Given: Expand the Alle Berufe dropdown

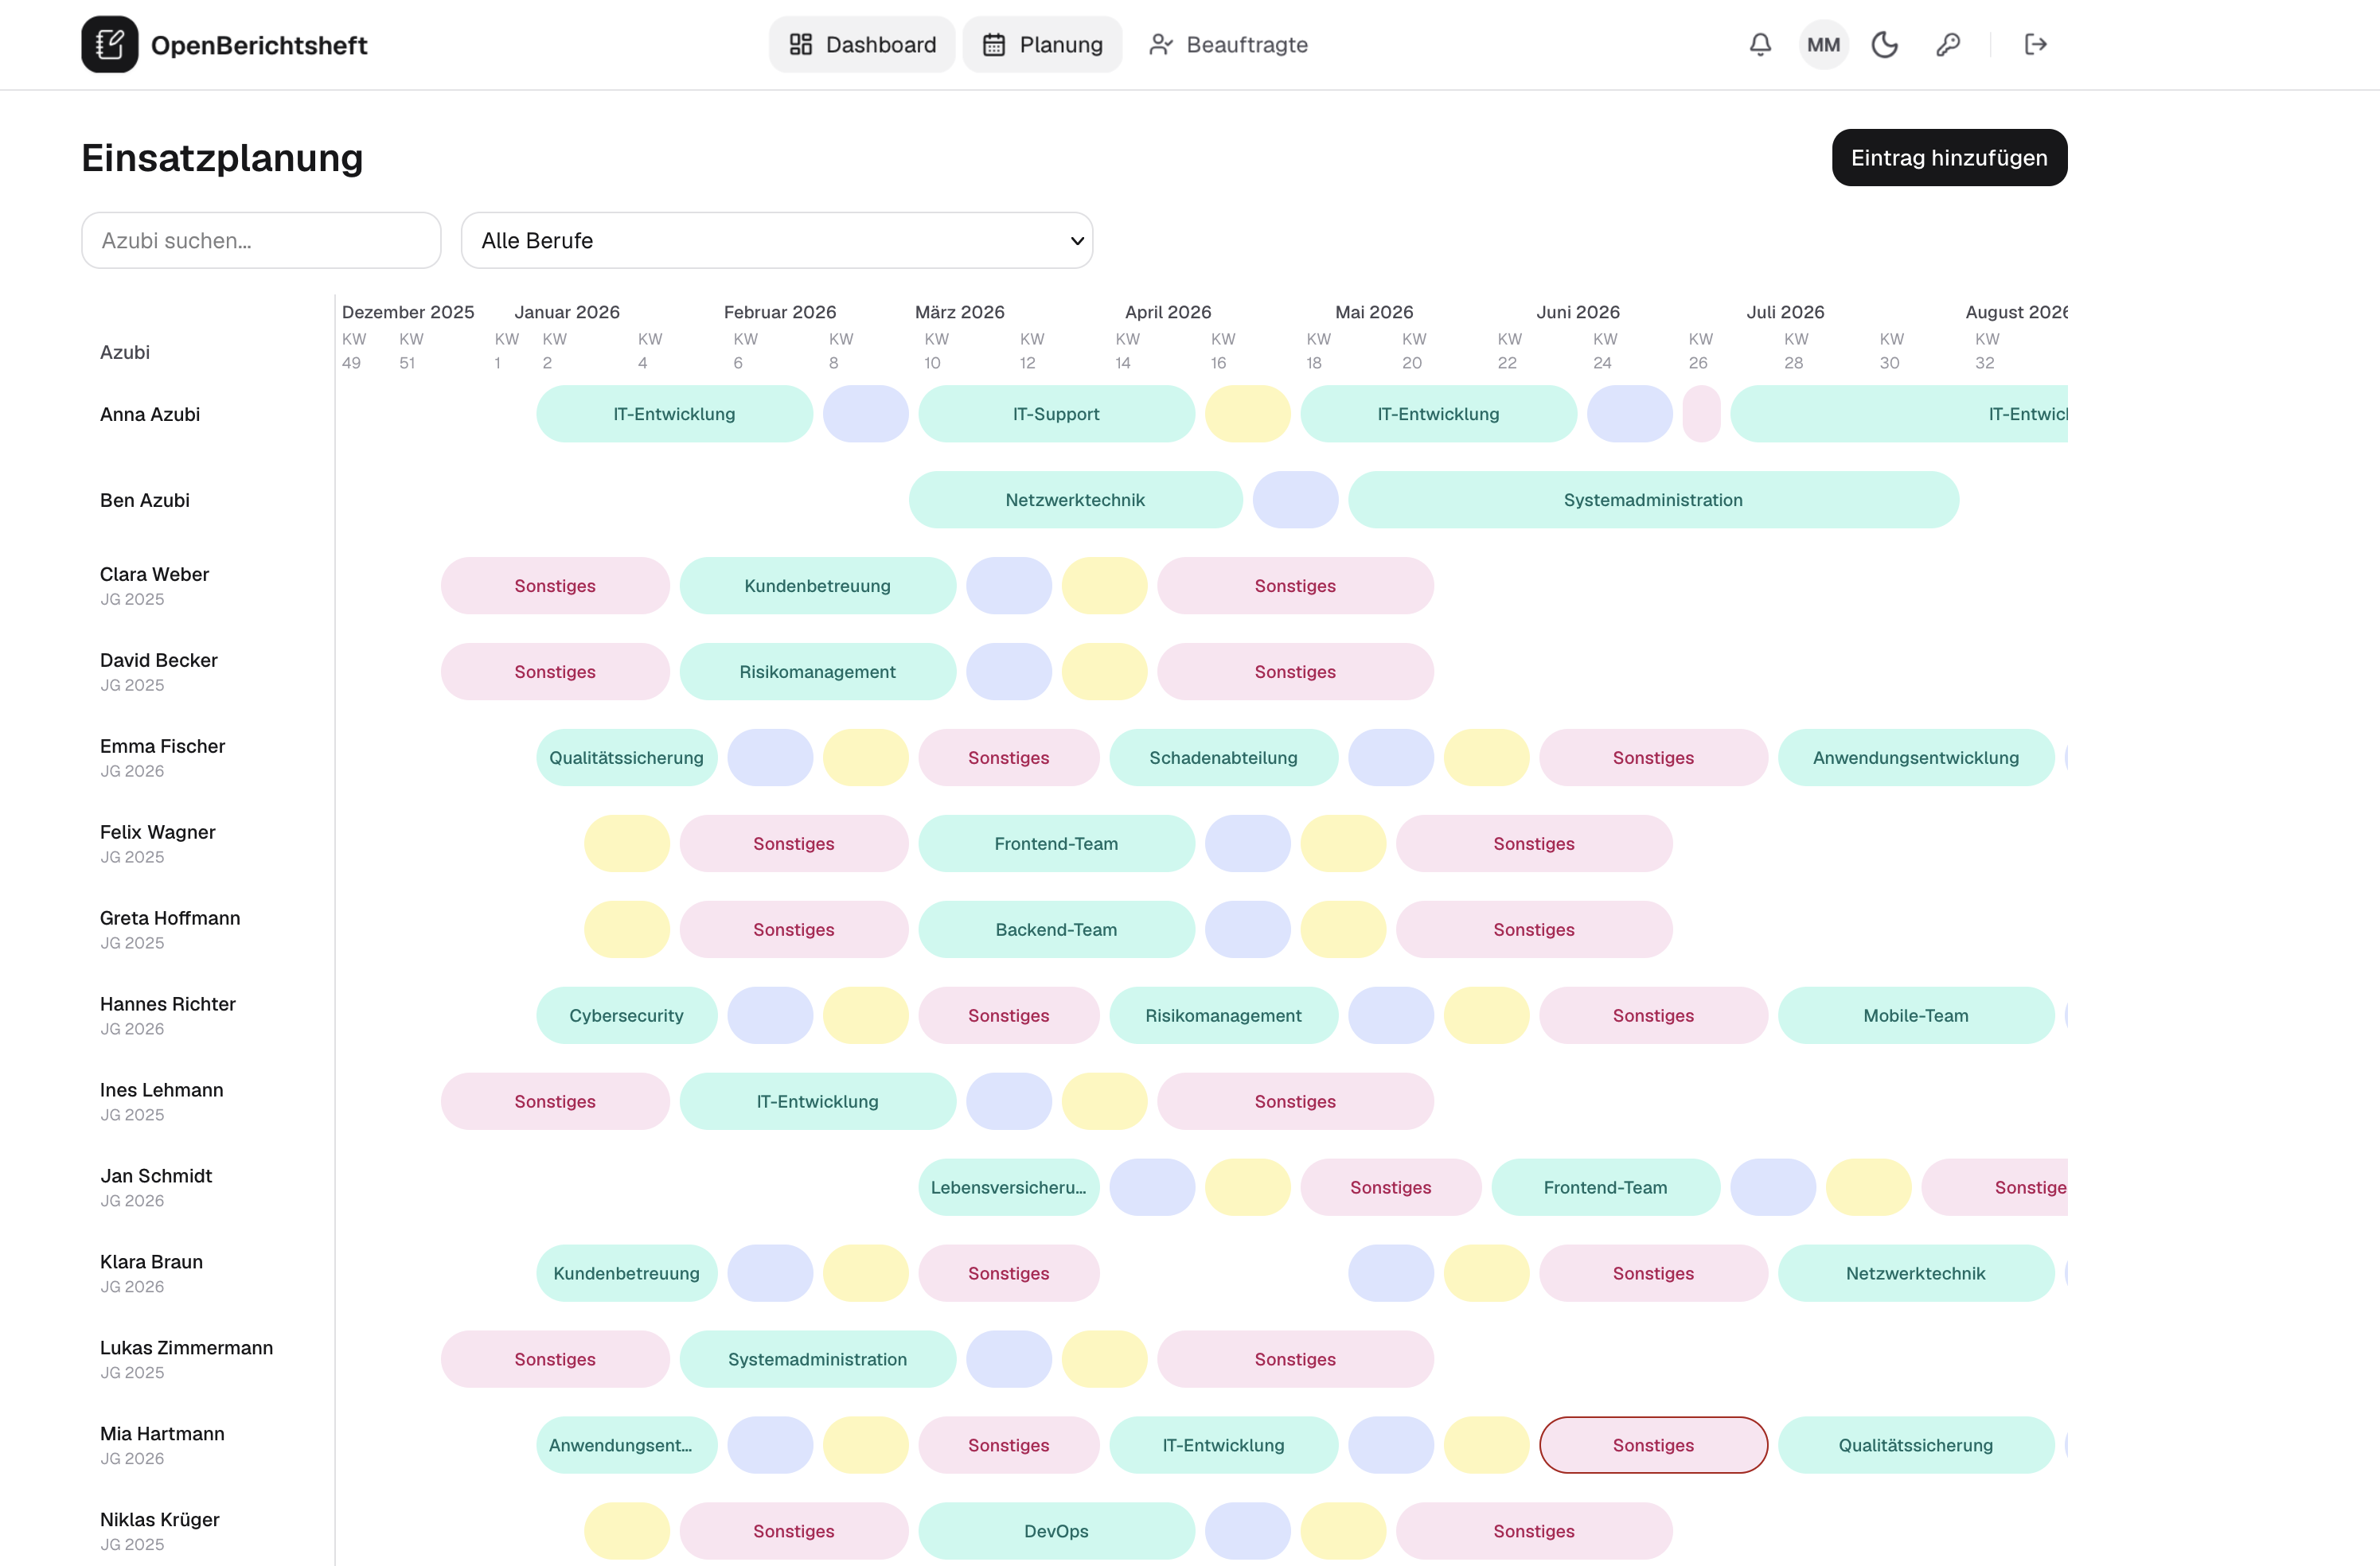Looking at the screenshot, I should [777, 240].
